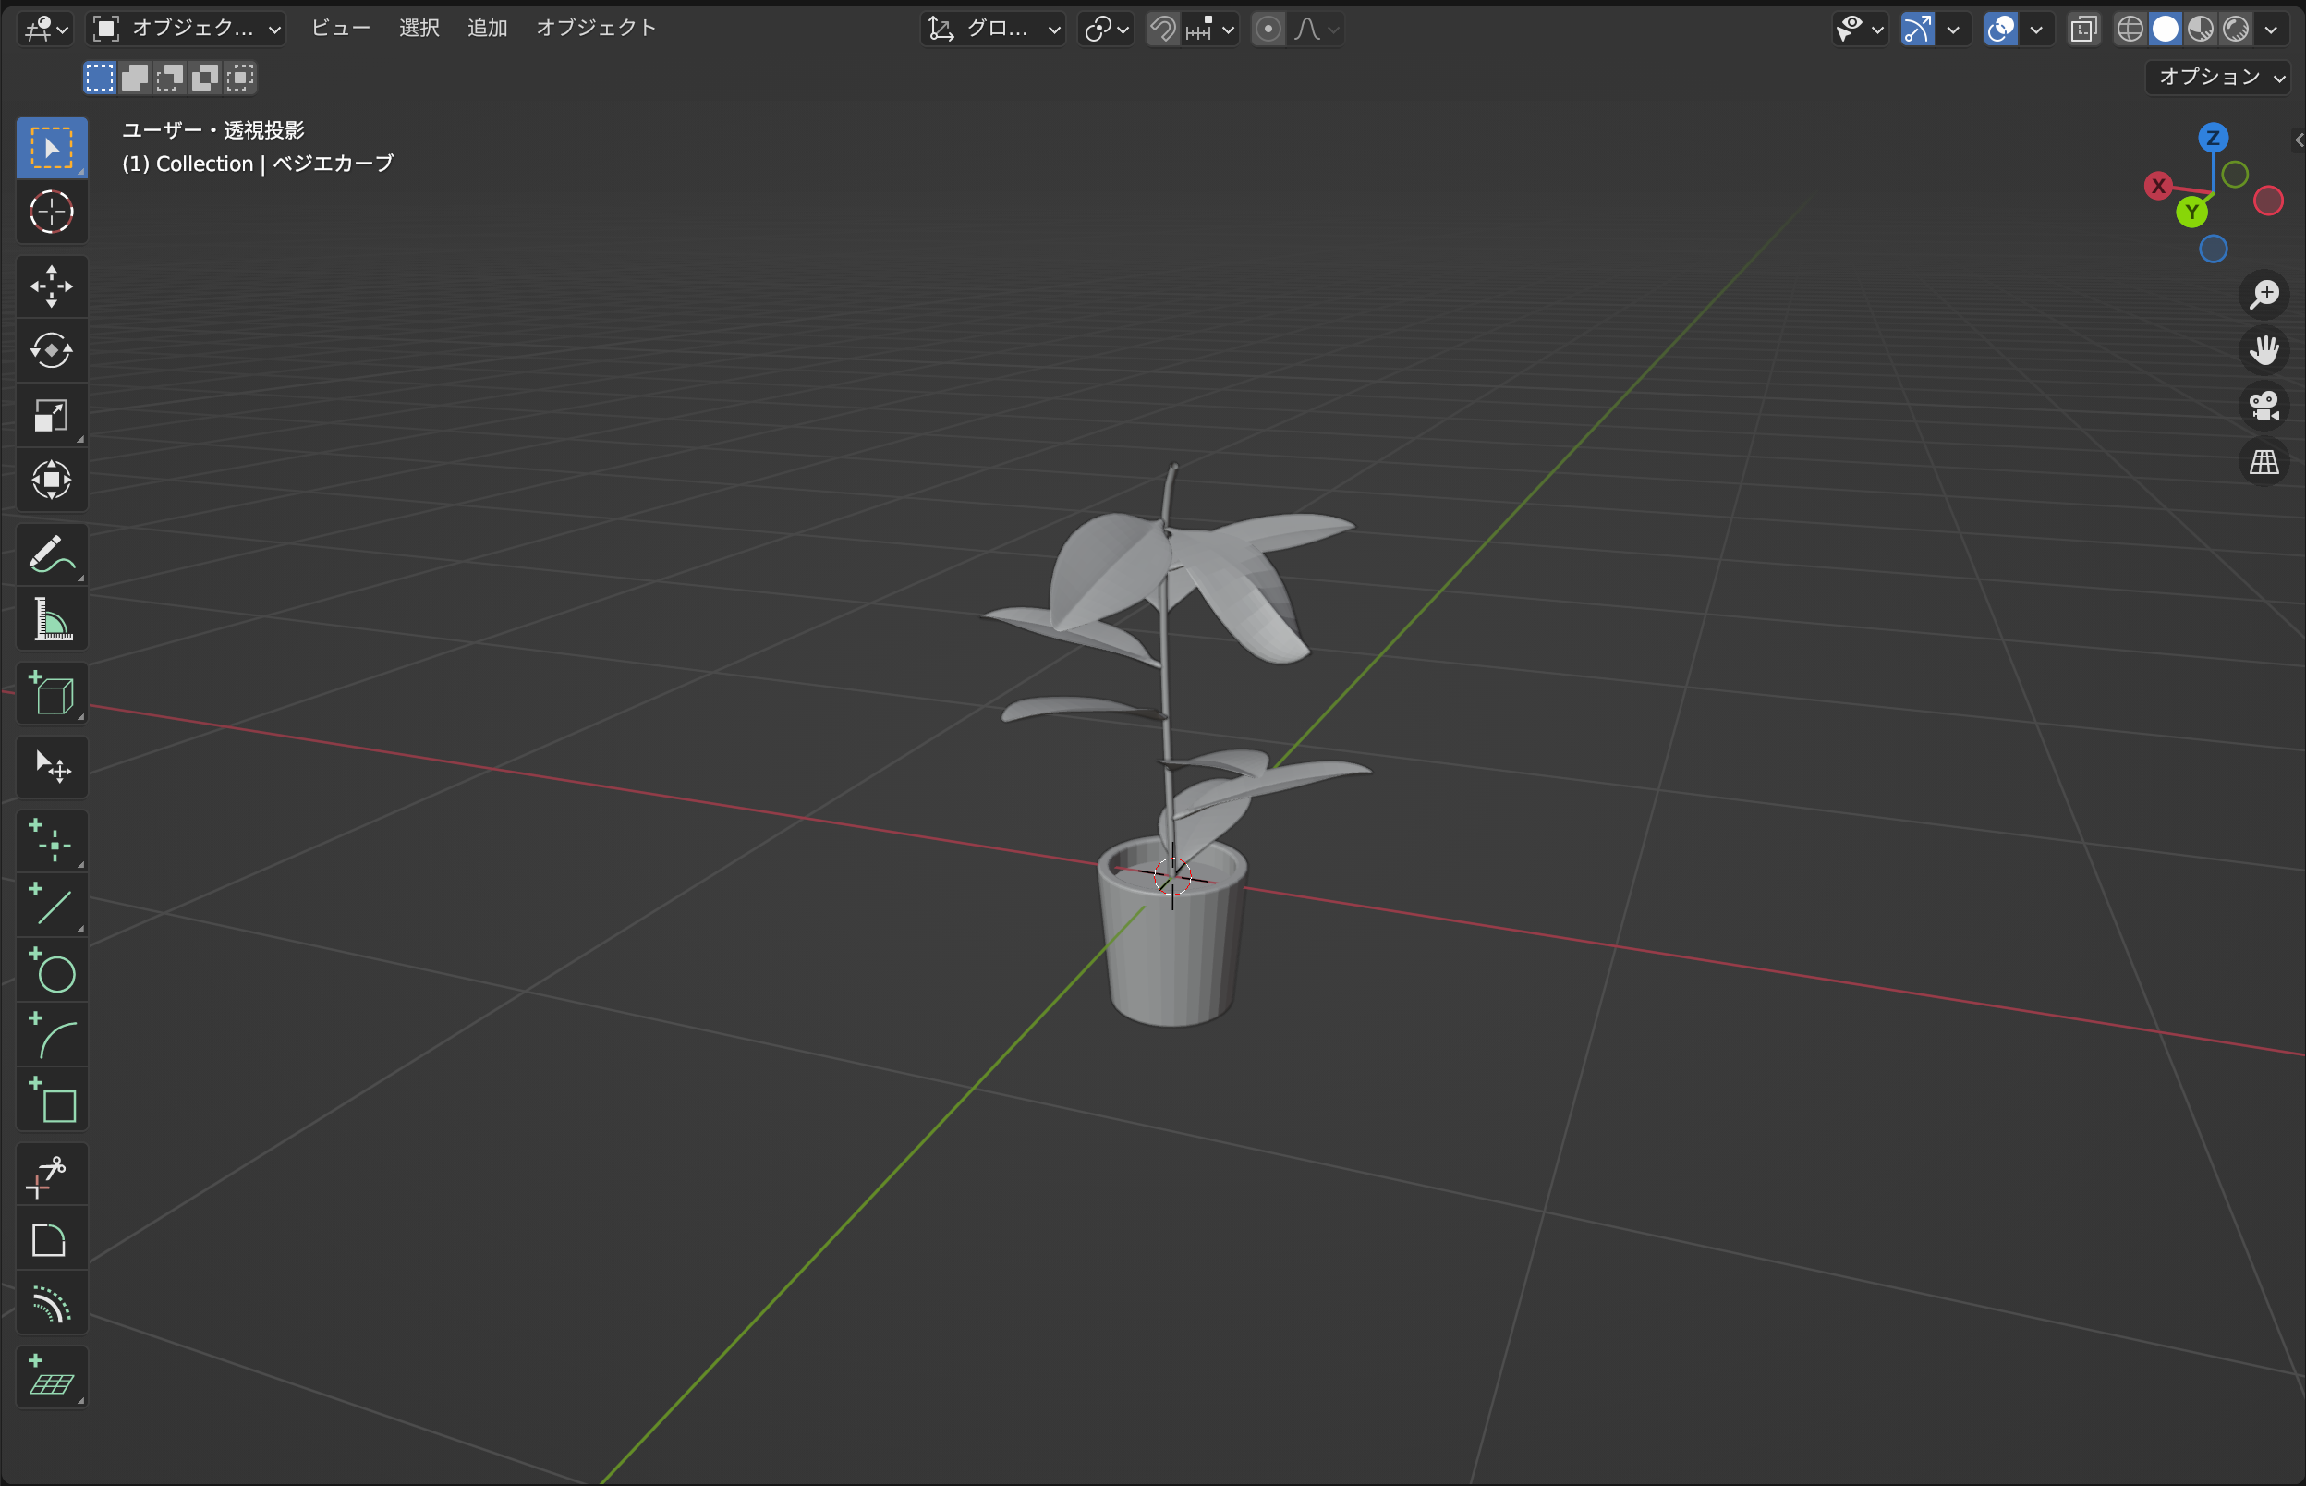The width and height of the screenshot is (2306, 1486).
Task: Select the offset curves tool
Action: (52, 1304)
